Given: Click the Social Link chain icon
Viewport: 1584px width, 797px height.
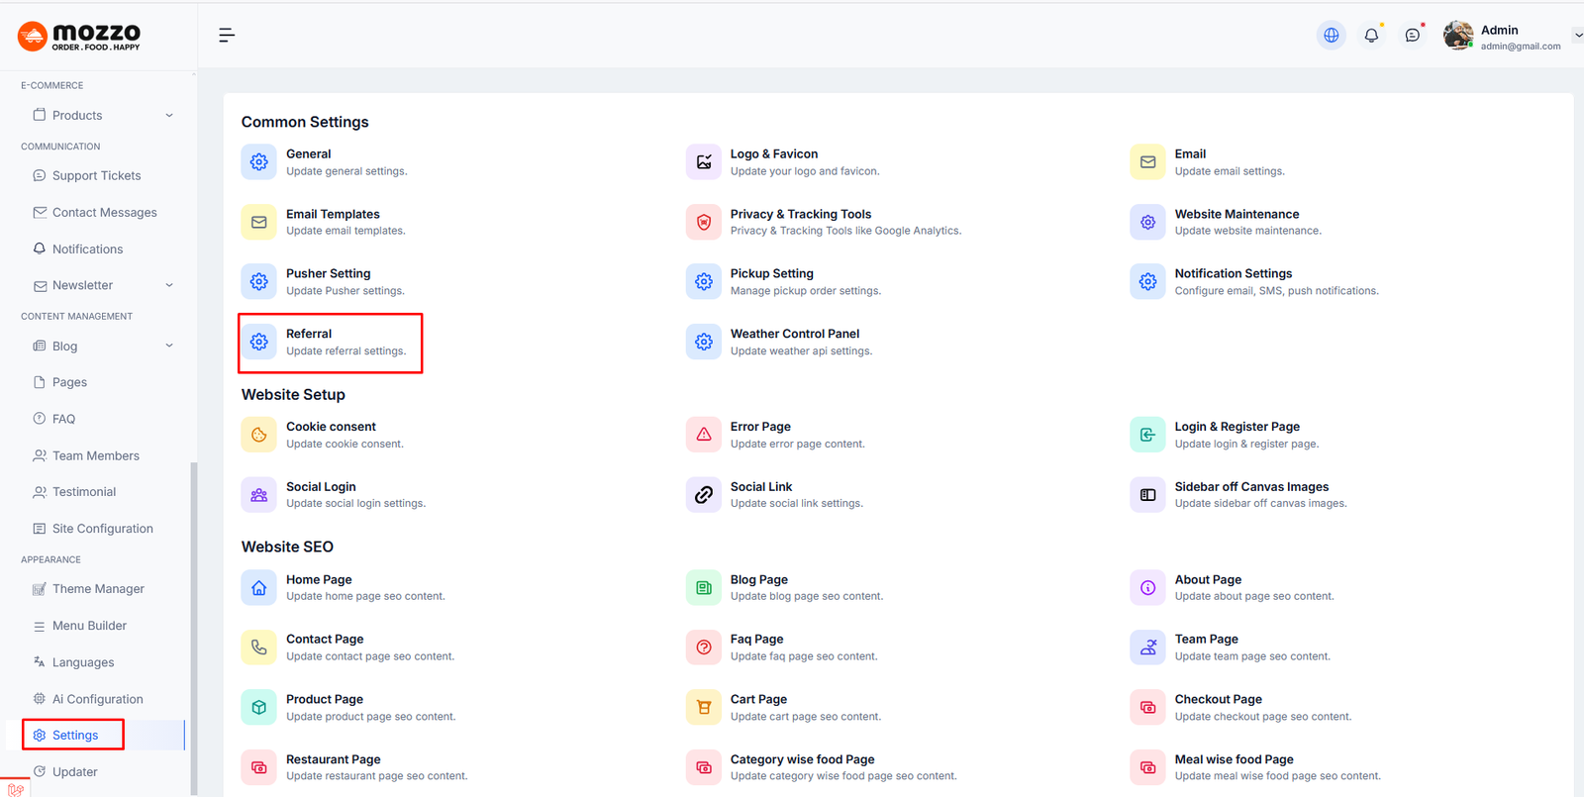Looking at the screenshot, I should point(703,495).
